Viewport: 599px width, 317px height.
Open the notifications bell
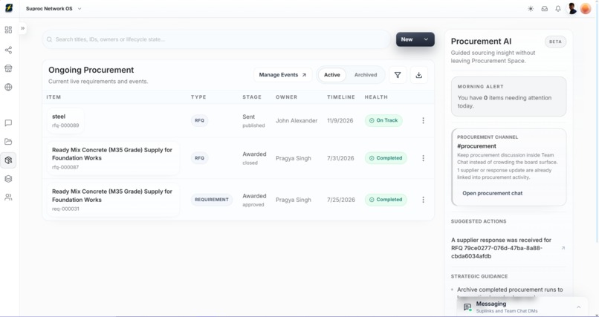tap(558, 9)
